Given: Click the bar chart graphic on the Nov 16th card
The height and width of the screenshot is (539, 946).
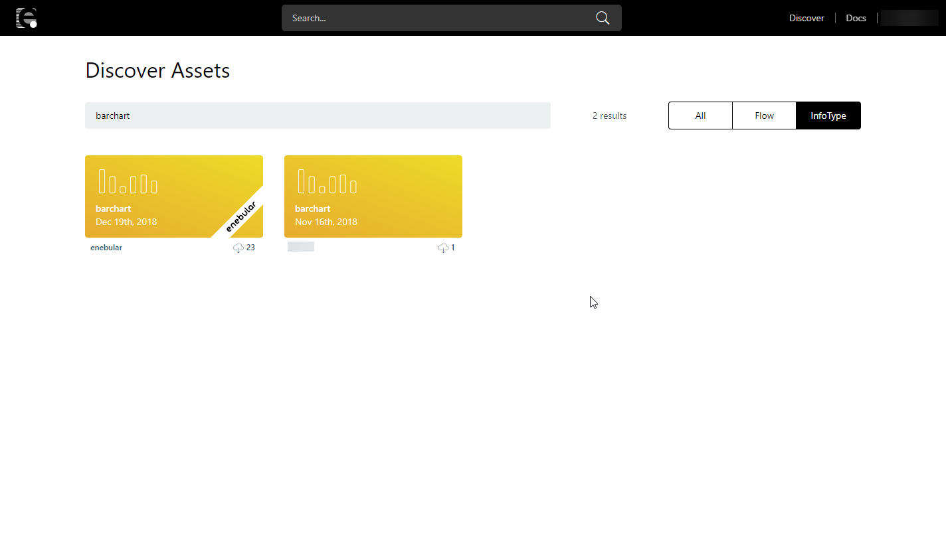Looking at the screenshot, I should click(x=327, y=181).
